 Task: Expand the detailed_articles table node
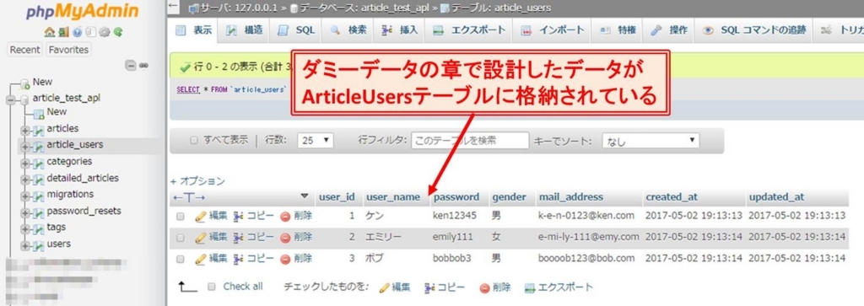(24, 180)
